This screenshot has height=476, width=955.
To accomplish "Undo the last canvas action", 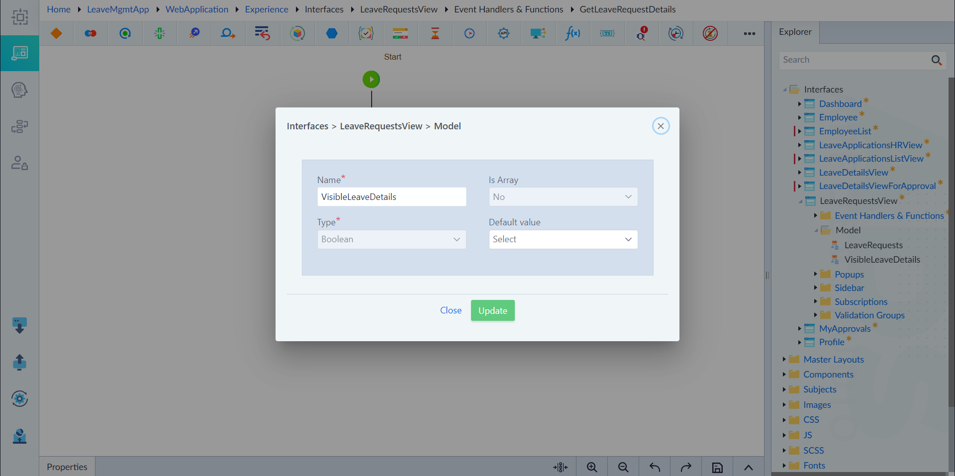I will pos(655,467).
